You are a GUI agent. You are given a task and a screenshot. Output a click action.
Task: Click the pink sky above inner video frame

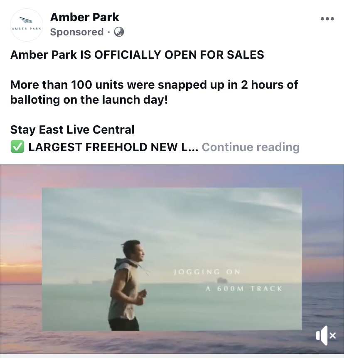(x=172, y=176)
